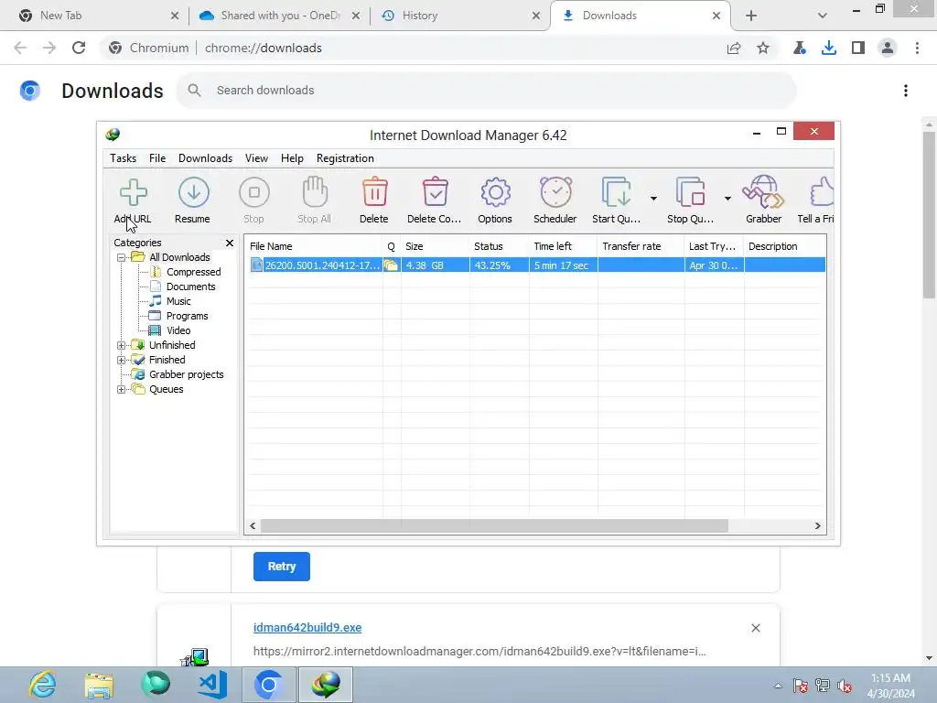Screen dimensions: 937x703
Task: Open the idman642build9.exe link
Action: coord(307,628)
